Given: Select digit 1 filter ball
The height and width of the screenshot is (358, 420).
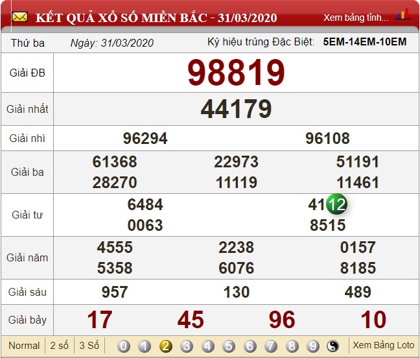Looking at the screenshot, I should [145, 346].
